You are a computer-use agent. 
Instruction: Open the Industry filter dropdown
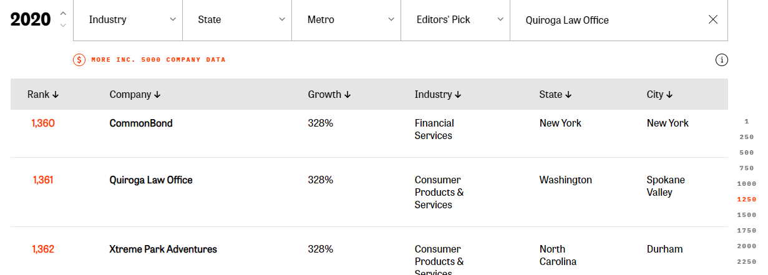128,20
